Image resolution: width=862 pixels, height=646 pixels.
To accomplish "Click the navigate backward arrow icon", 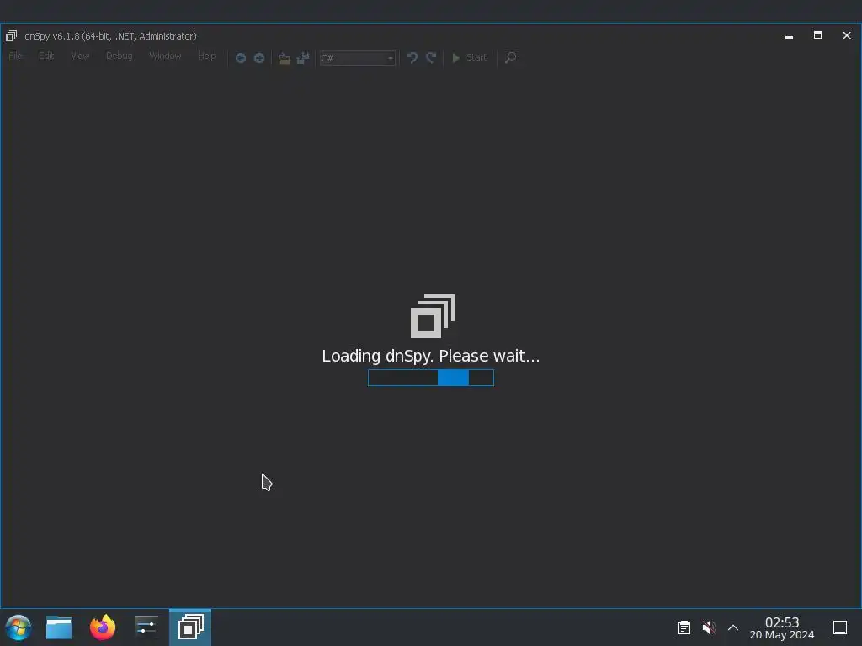I will [240, 58].
